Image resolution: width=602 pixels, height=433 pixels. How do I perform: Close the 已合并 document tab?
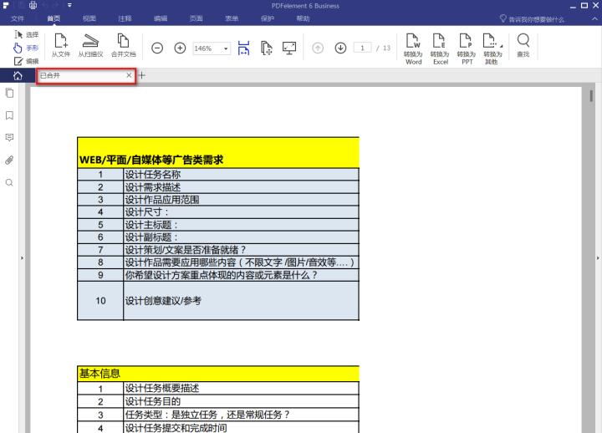click(129, 75)
